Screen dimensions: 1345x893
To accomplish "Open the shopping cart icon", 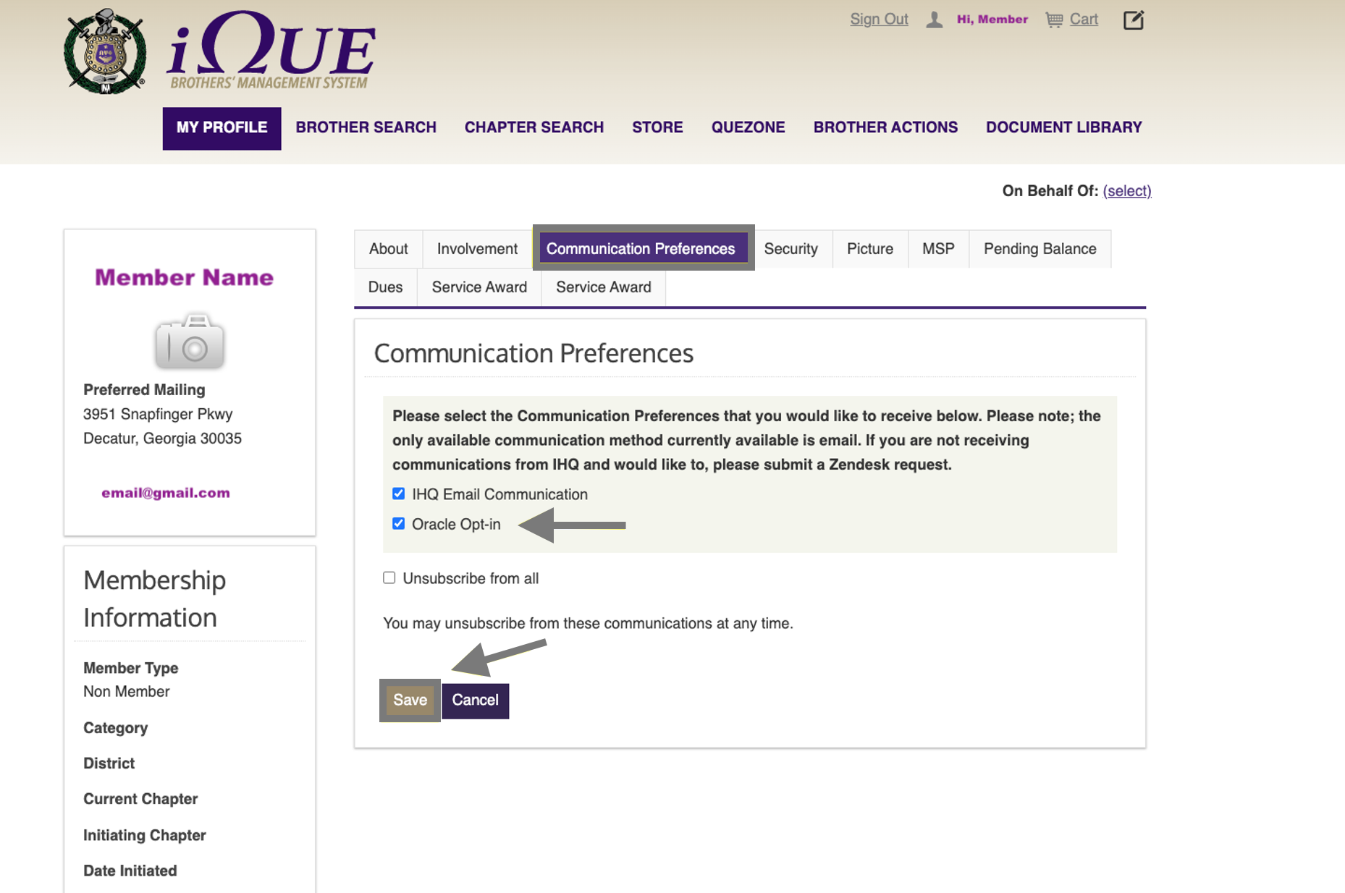I will [x=1054, y=20].
